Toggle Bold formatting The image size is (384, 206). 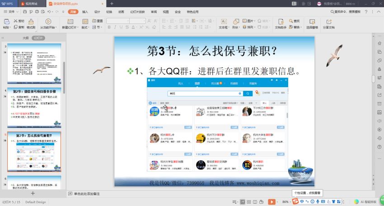(x=109, y=27)
